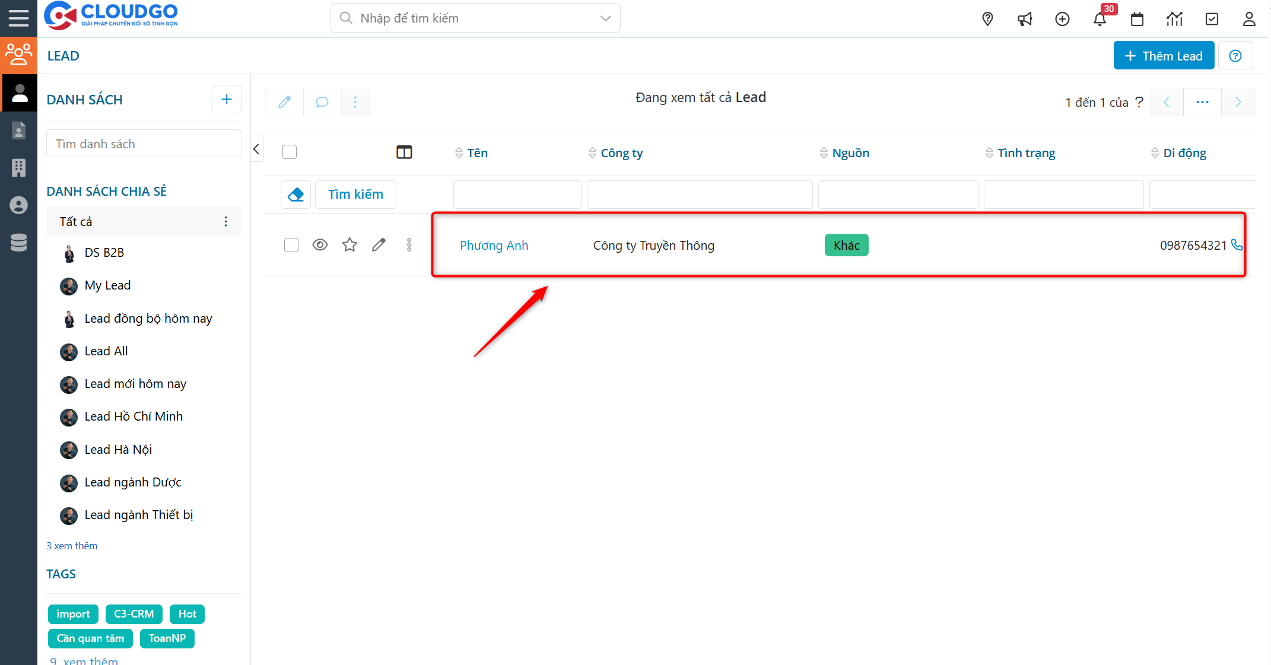
Task: Open the calendar icon in the top bar
Action: click(1137, 18)
